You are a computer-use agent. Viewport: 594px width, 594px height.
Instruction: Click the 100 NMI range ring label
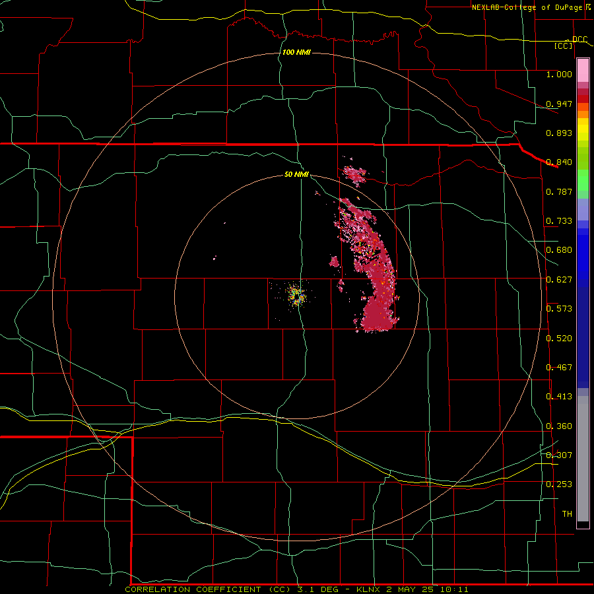(296, 52)
